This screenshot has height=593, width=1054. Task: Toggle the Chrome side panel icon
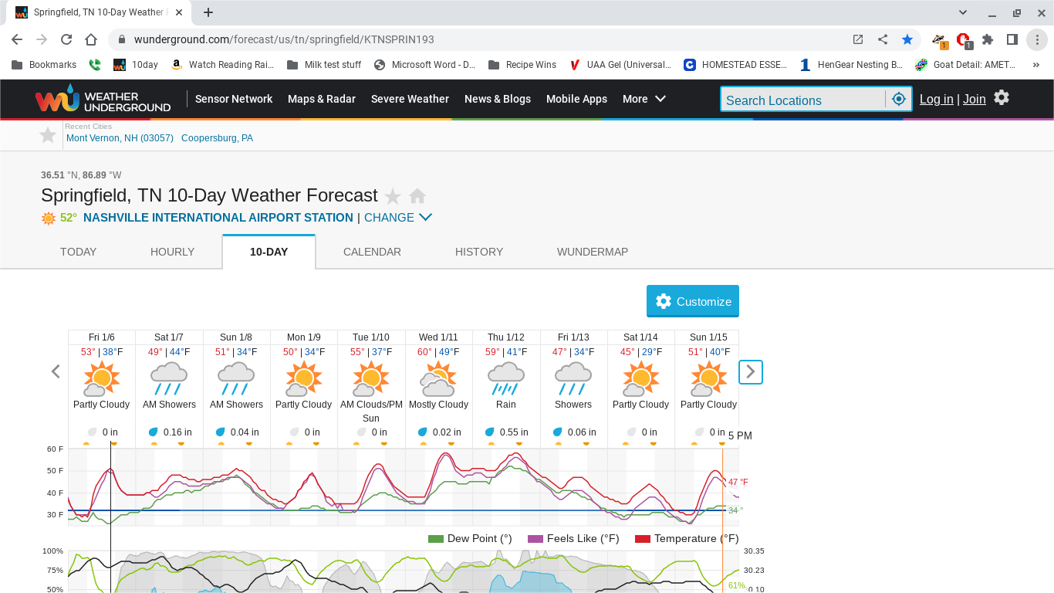tap(1012, 39)
